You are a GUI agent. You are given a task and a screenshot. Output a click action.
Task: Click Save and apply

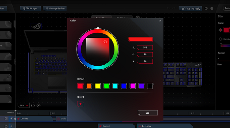point(190,9)
